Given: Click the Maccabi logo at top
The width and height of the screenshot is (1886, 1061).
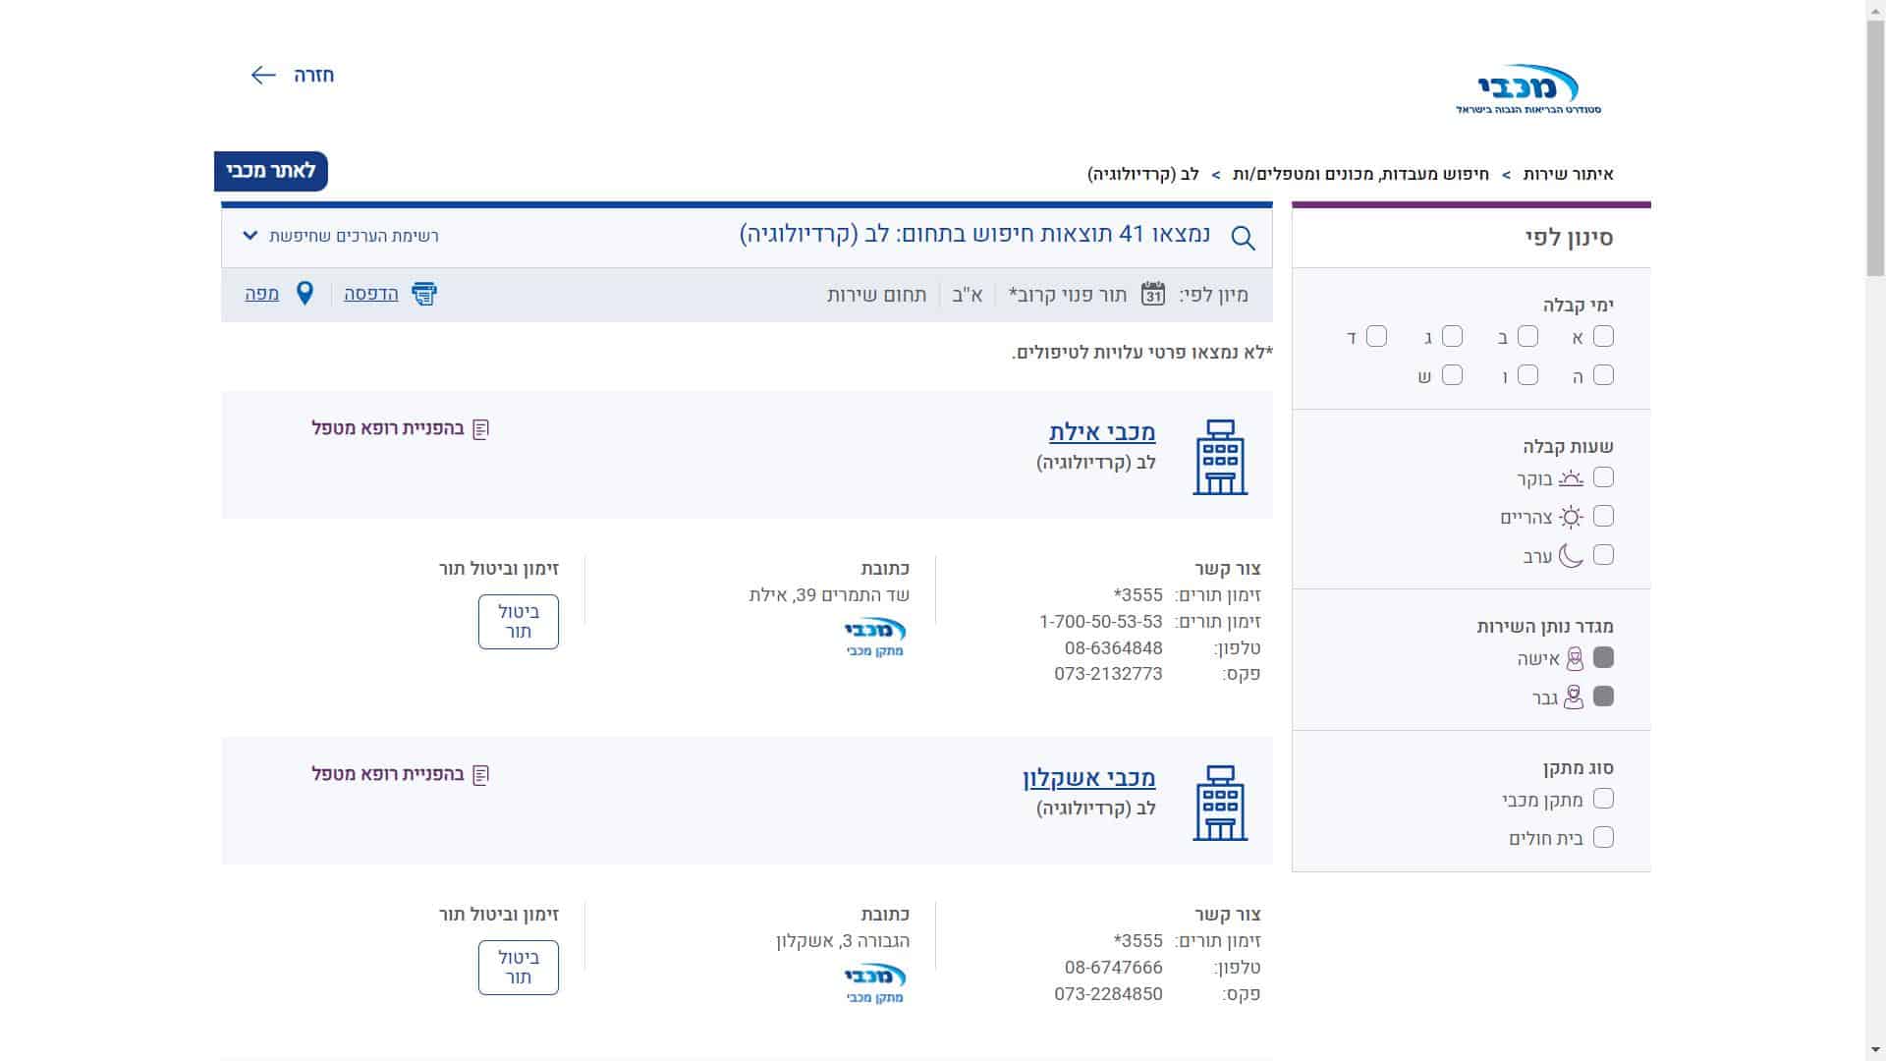Looking at the screenshot, I should coord(1528,89).
